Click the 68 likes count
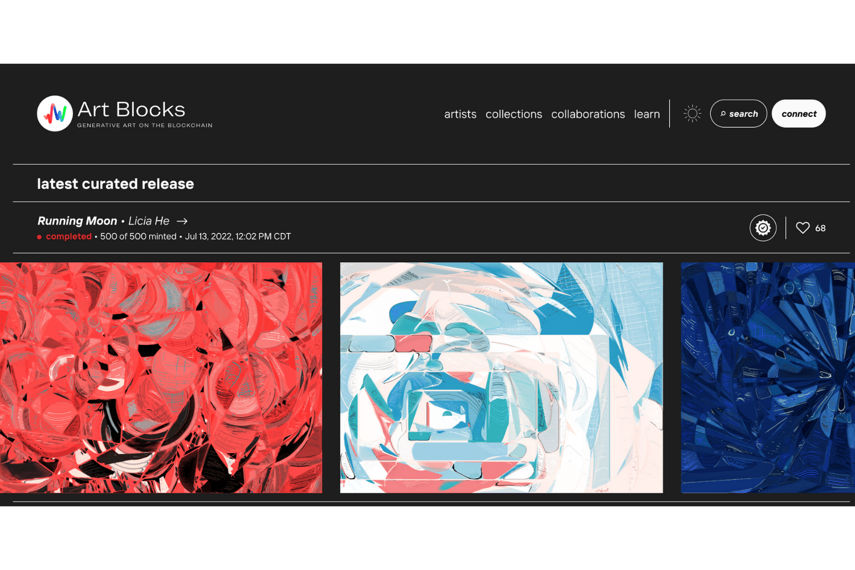The image size is (855, 570). tap(820, 228)
